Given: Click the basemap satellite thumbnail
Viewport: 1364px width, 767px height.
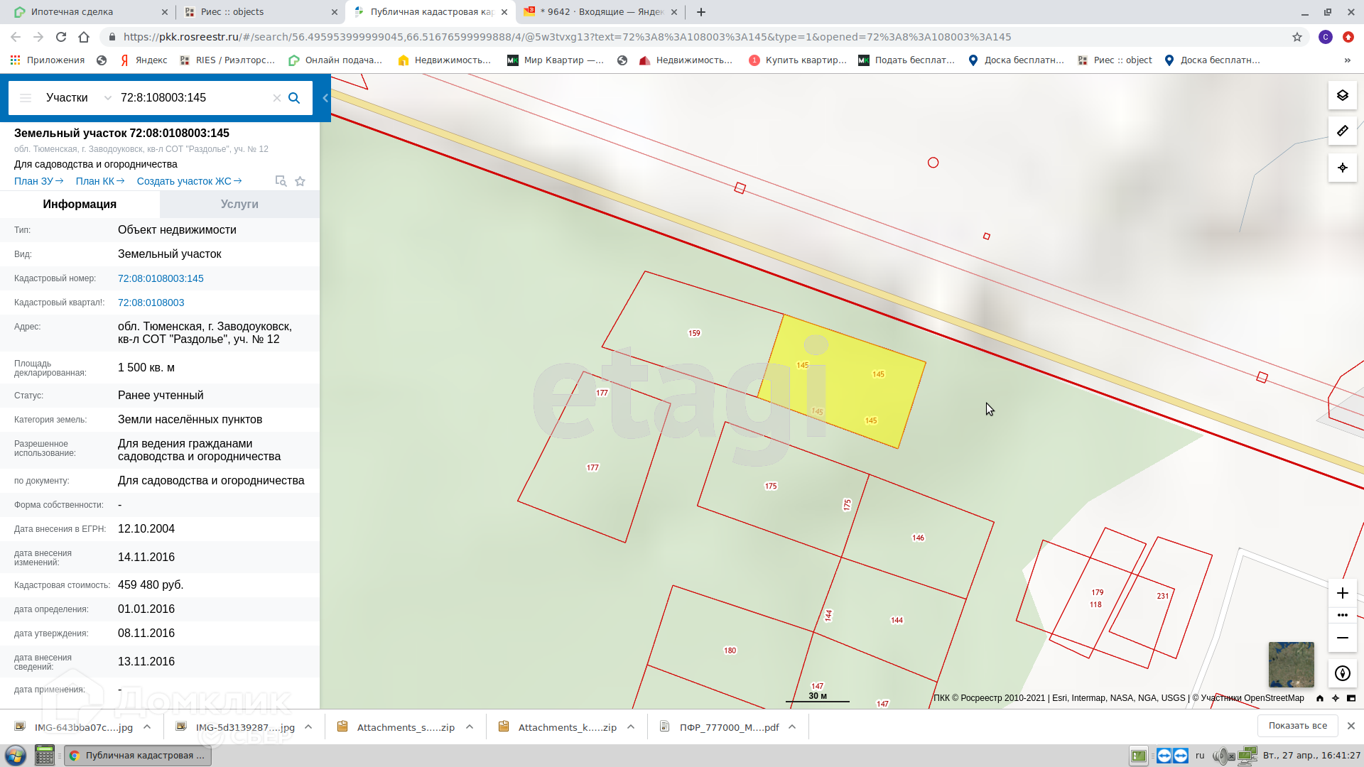Looking at the screenshot, I should 1291,665.
